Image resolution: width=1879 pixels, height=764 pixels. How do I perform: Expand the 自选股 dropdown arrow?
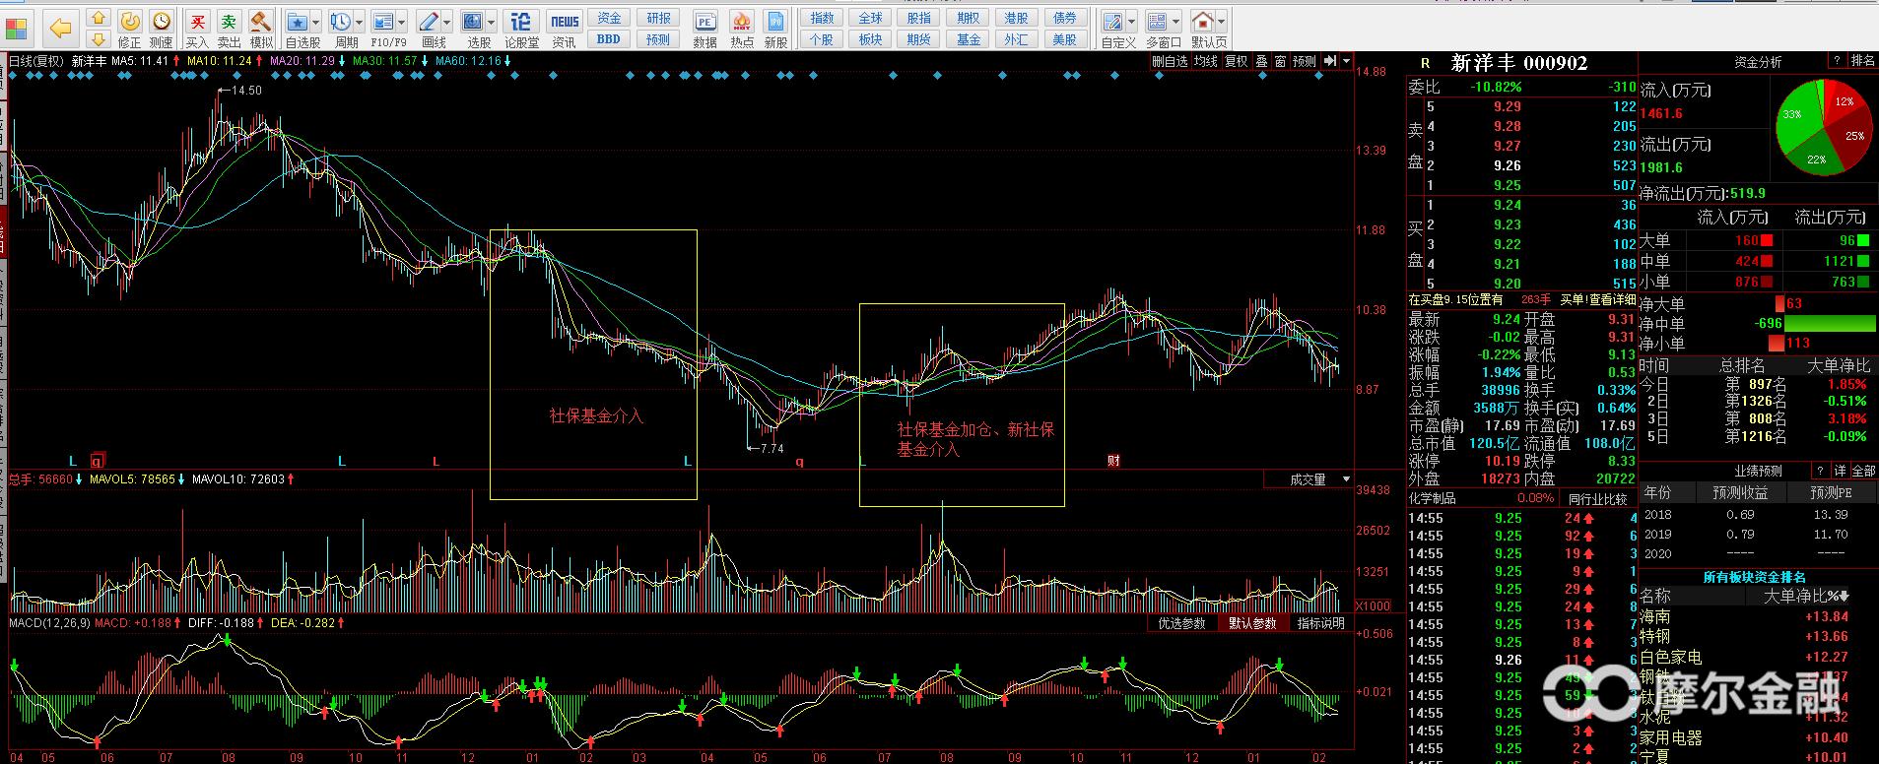point(315,22)
